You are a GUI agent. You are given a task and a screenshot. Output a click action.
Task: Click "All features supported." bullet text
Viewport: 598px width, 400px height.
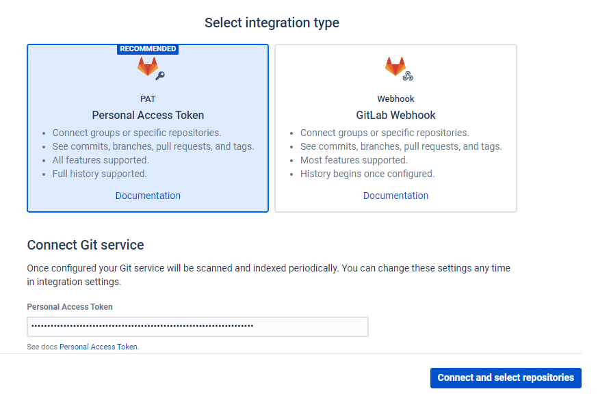tap(100, 160)
